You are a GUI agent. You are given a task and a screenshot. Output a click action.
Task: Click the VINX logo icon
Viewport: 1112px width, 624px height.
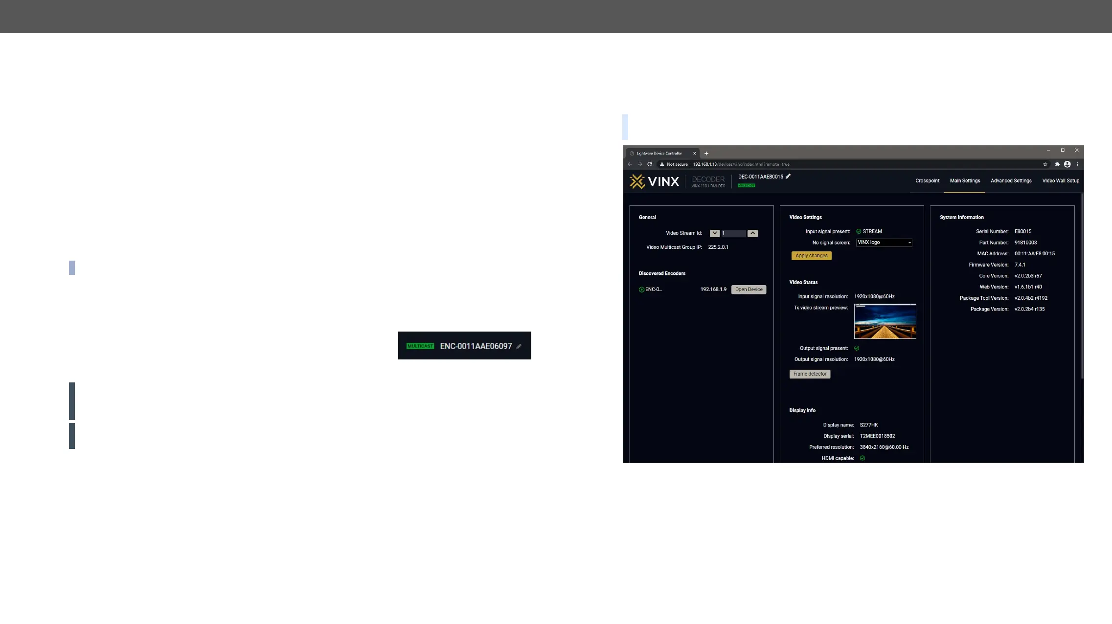pyautogui.click(x=637, y=181)
